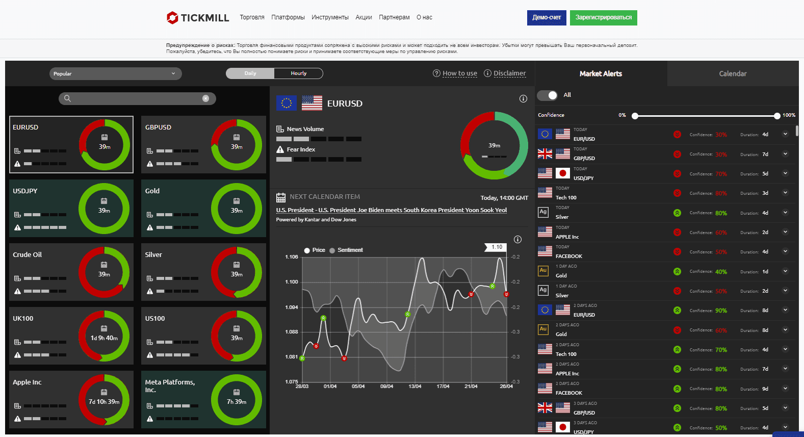
Task: Expand the today APPLE Inc alert row
Action: [785, 232]
